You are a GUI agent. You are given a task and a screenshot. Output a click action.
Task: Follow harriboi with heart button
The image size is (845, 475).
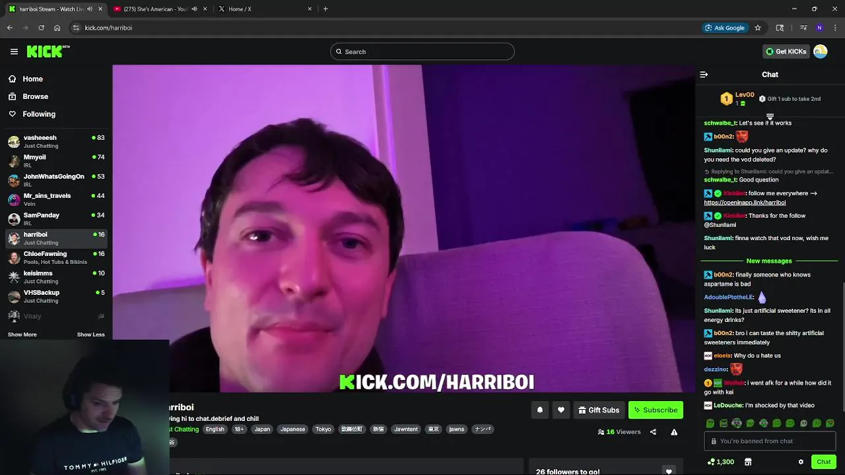click(561, 410)
